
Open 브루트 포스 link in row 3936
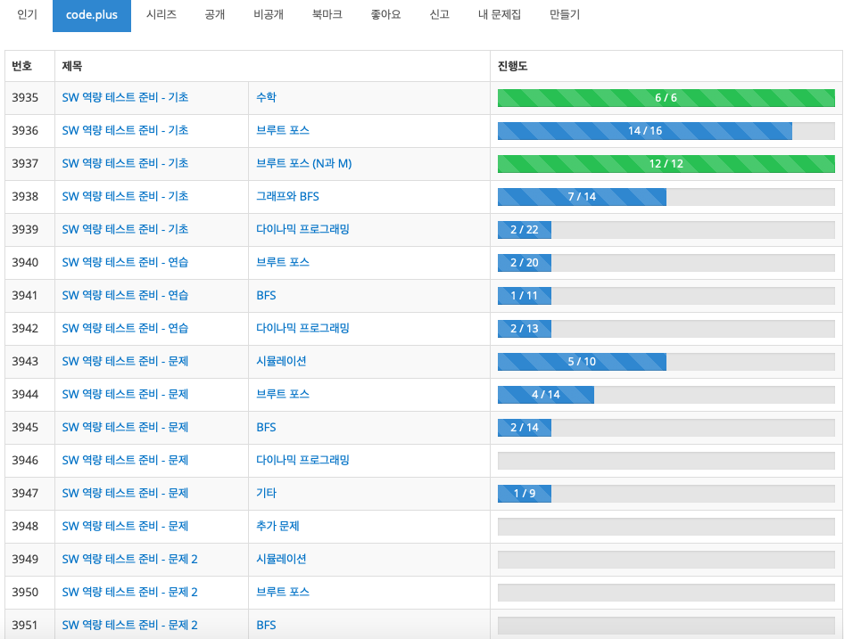click(x=283, y=130)
